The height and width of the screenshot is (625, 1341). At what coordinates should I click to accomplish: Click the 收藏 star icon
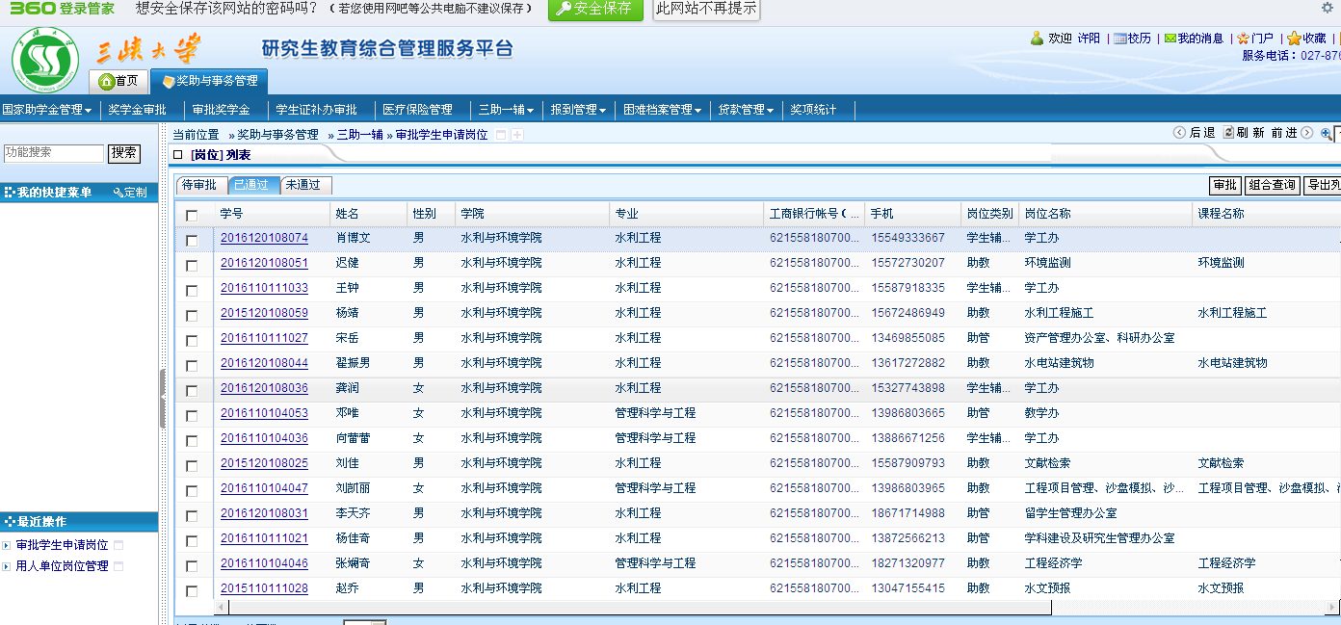tap(1294, 39)
